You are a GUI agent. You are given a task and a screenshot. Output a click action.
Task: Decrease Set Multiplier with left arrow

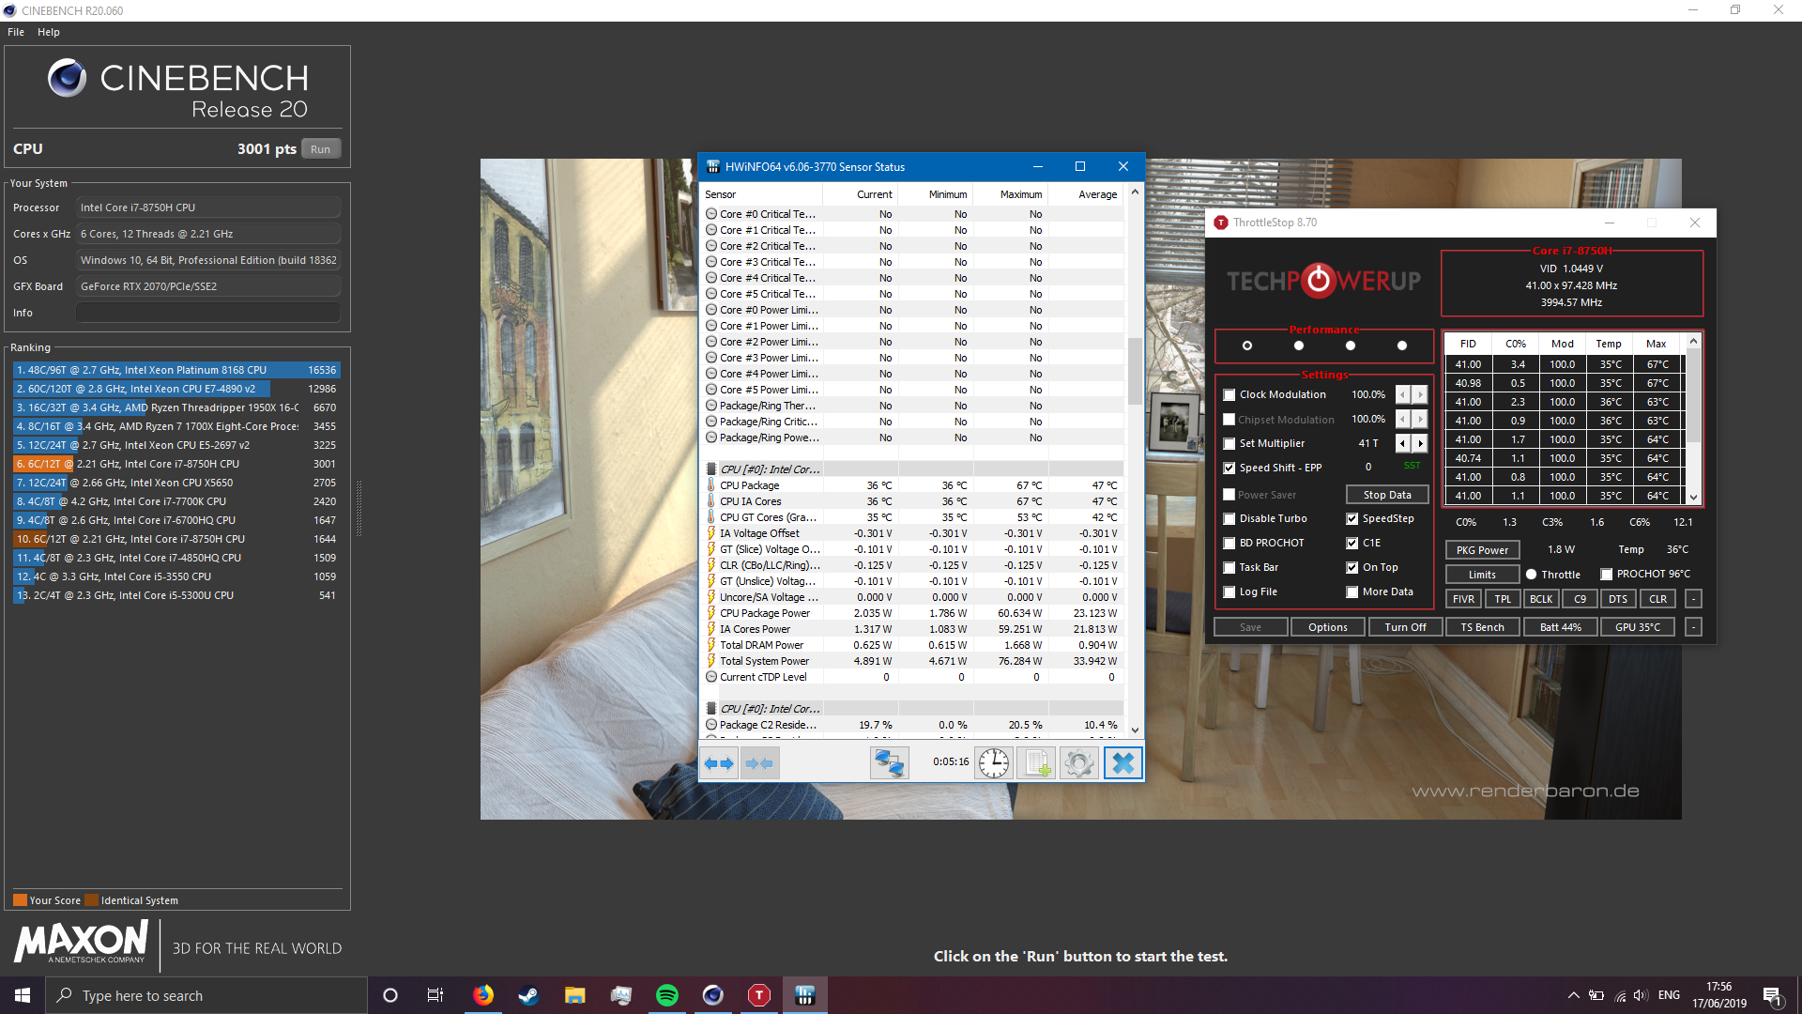click(x=1403, y=443)
